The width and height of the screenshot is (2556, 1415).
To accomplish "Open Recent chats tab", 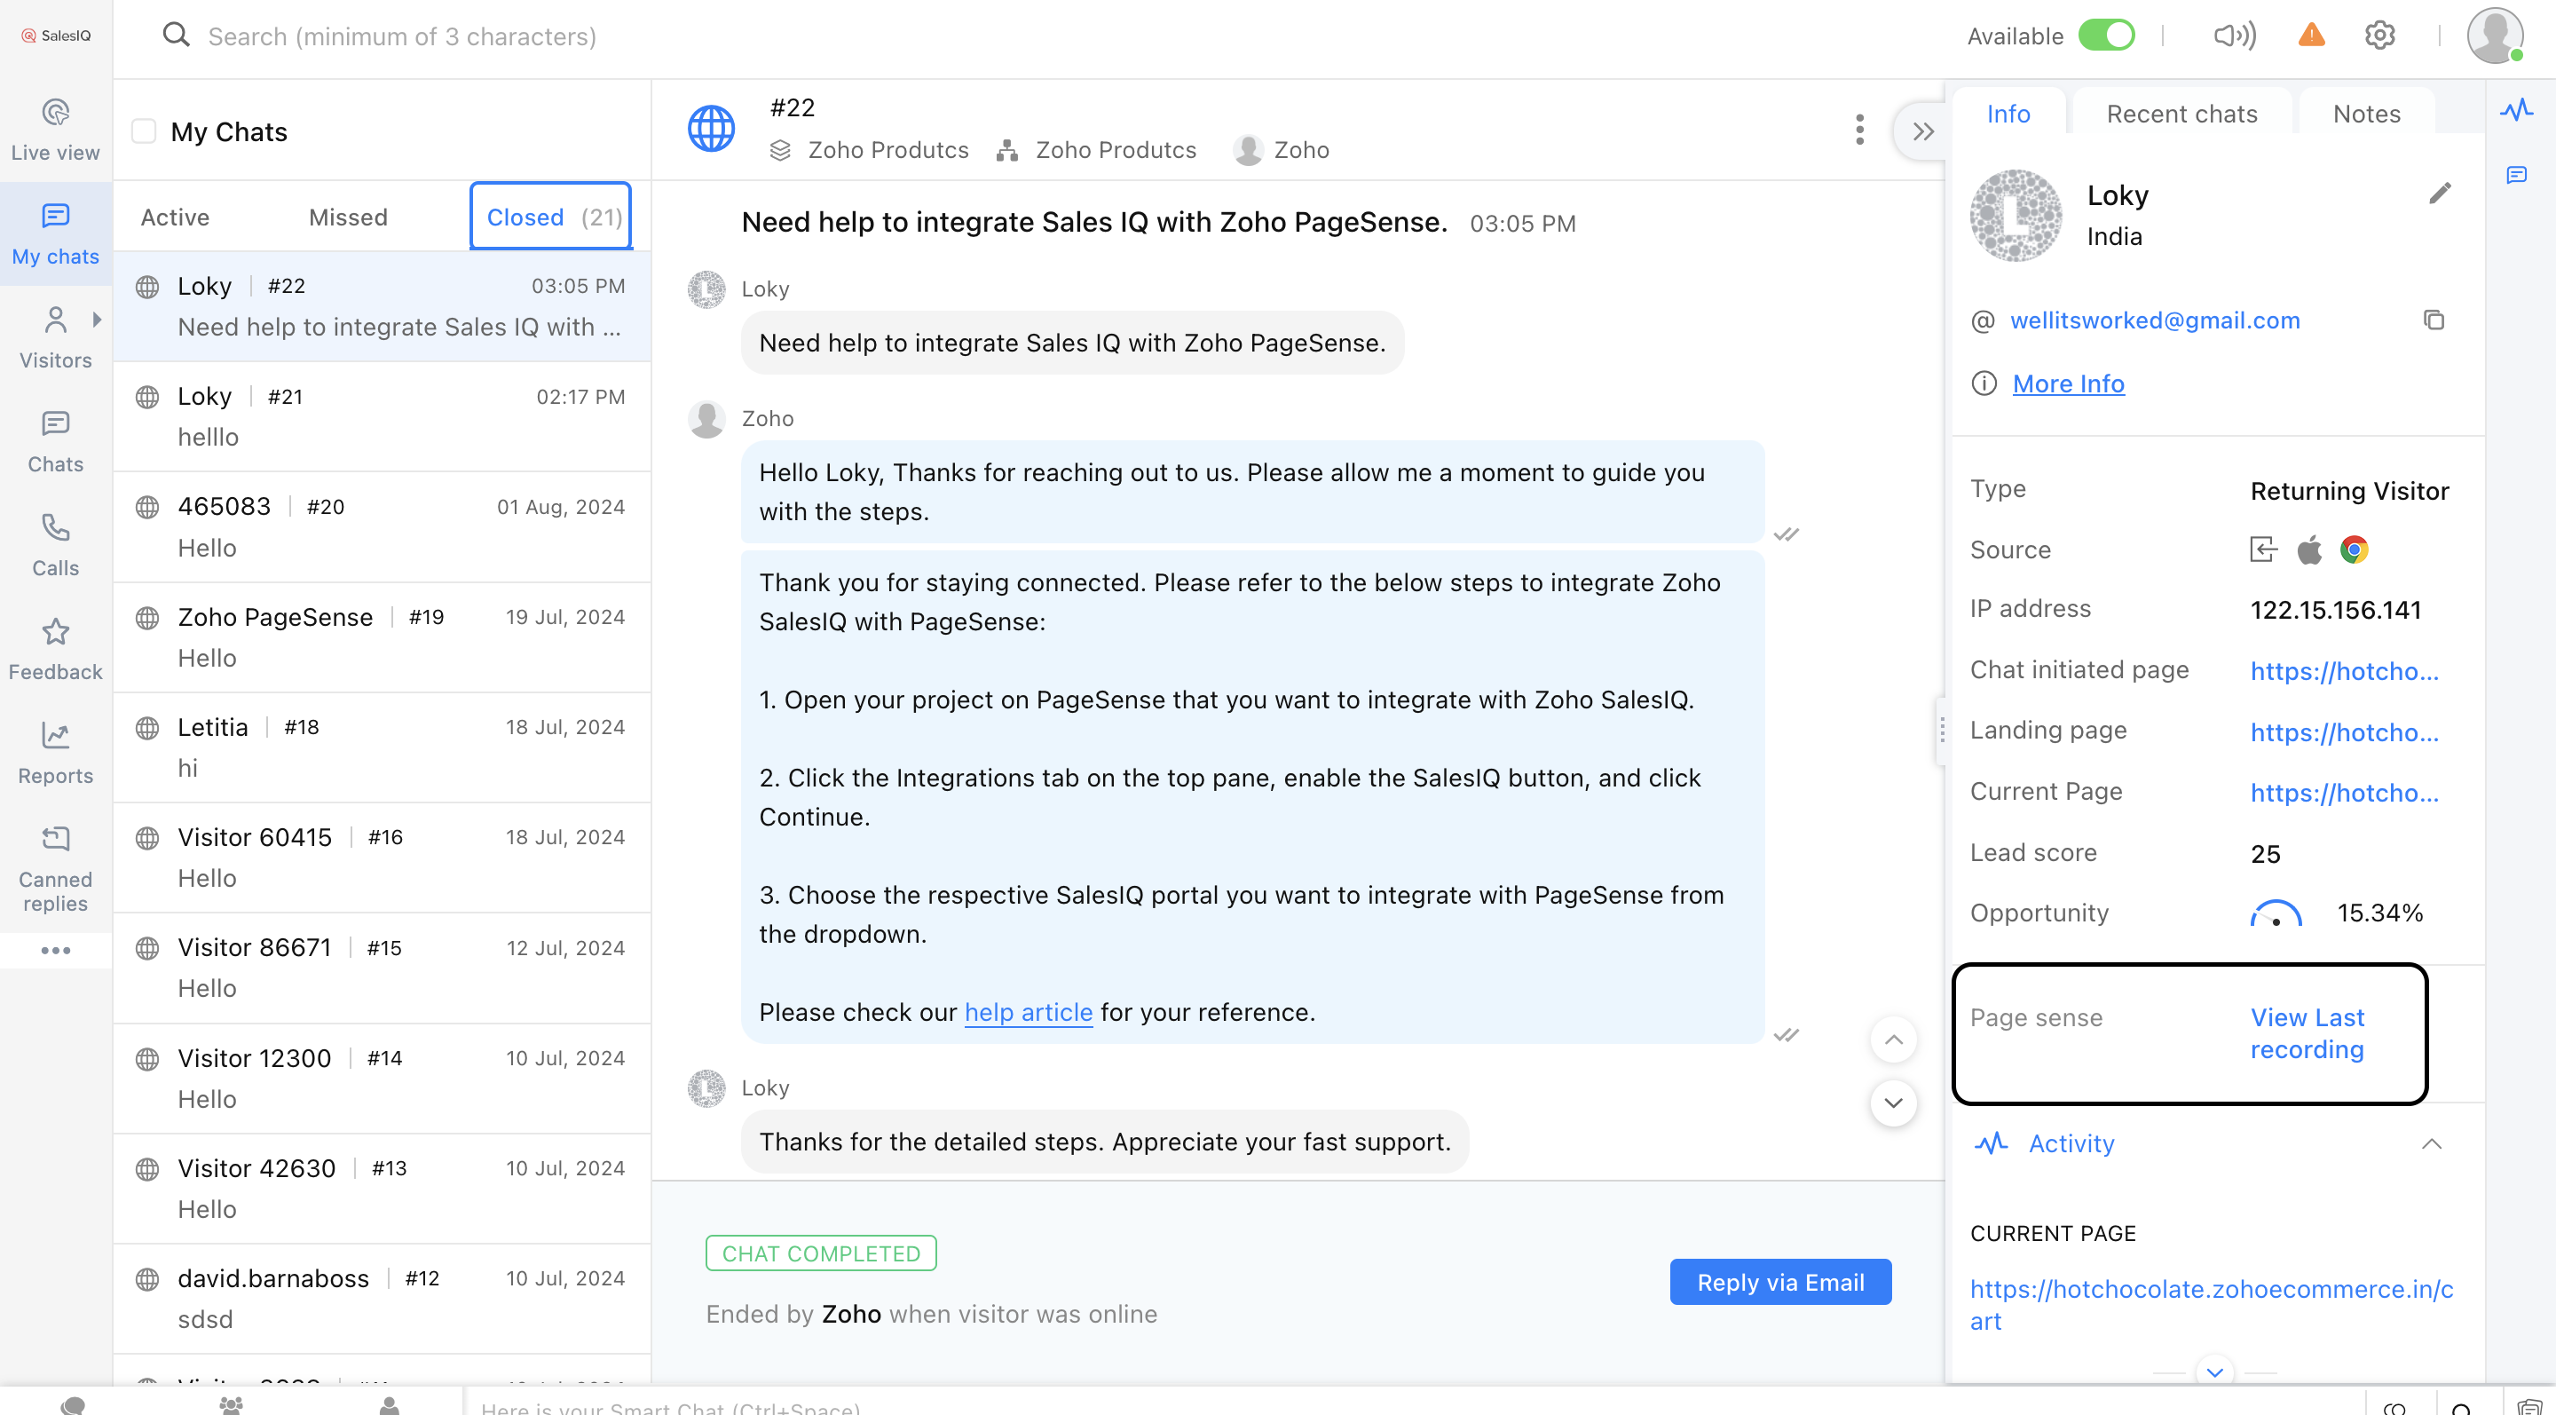I will tap(2182, 115).
